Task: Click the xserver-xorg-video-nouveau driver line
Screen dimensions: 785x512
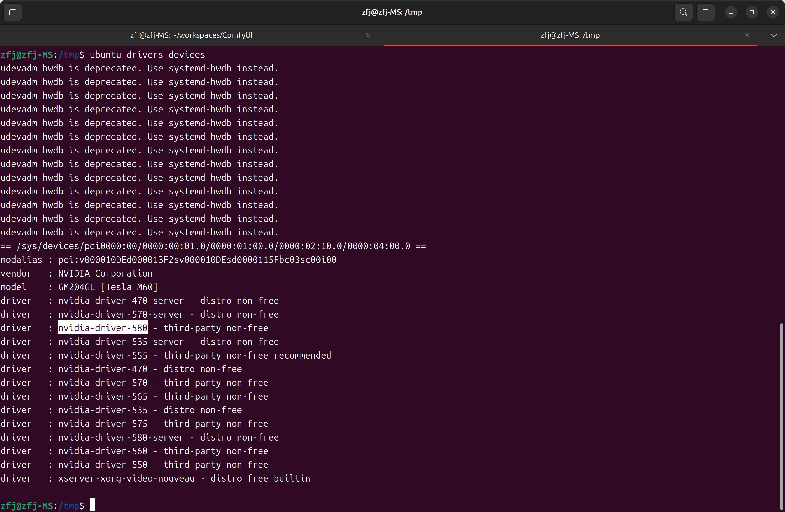Action: click(x=184, y=478)
